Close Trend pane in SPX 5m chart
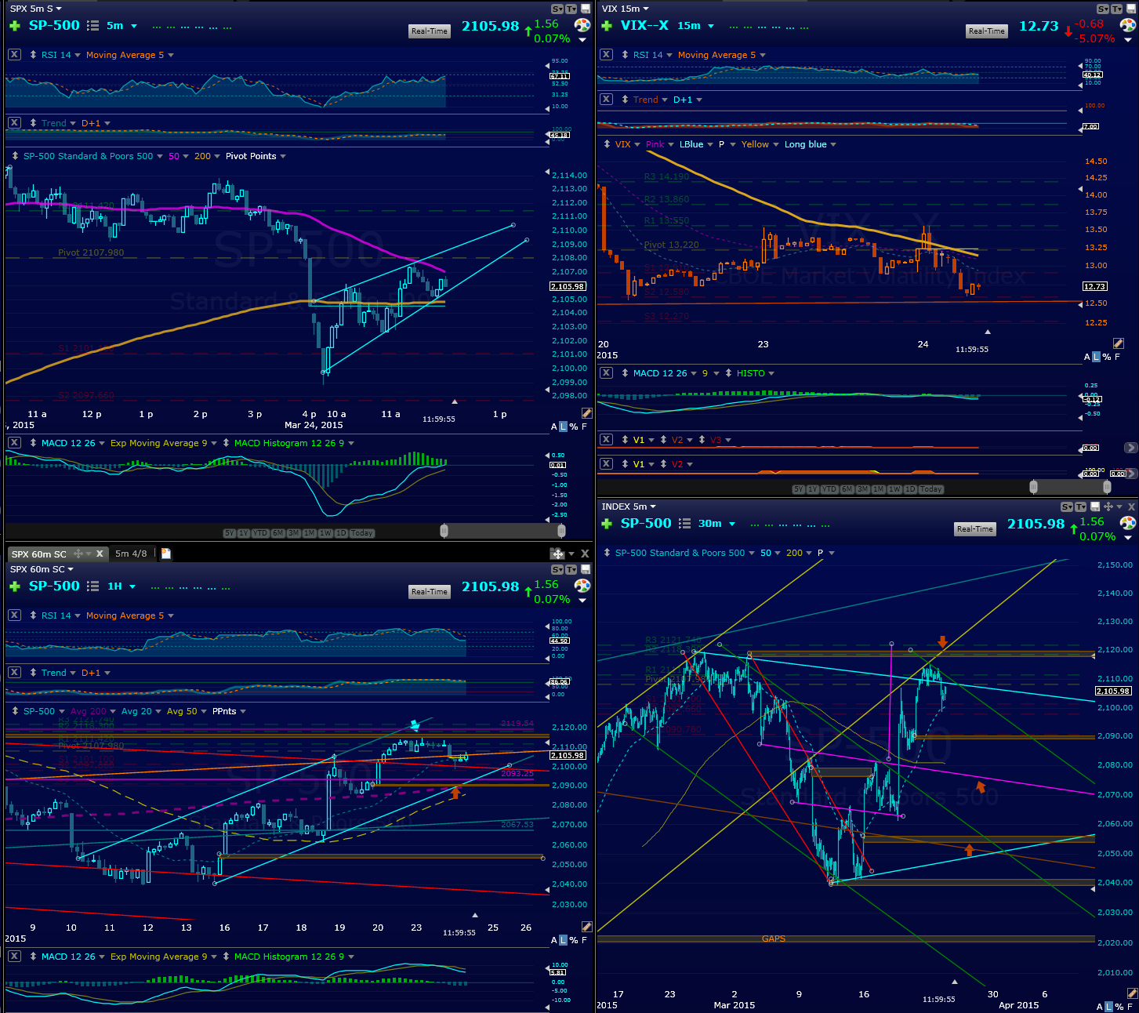 (14, 123)
